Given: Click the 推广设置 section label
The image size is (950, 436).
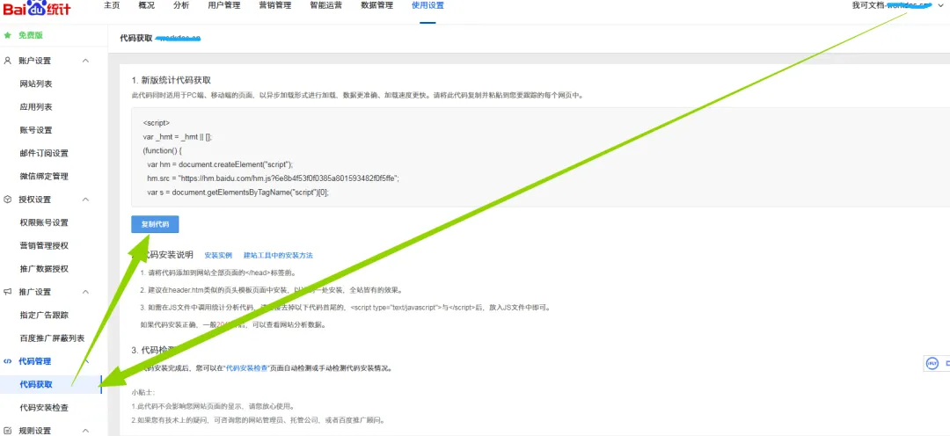Looking at the screenshot, I should pyautogui.click(x=34, y=292).
